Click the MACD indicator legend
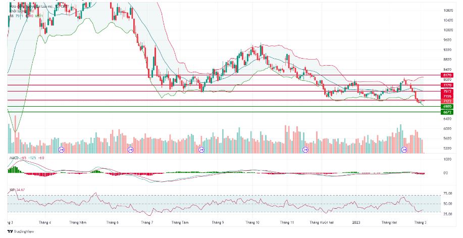The width and height of the screenshot is (463, 238). 27,158
